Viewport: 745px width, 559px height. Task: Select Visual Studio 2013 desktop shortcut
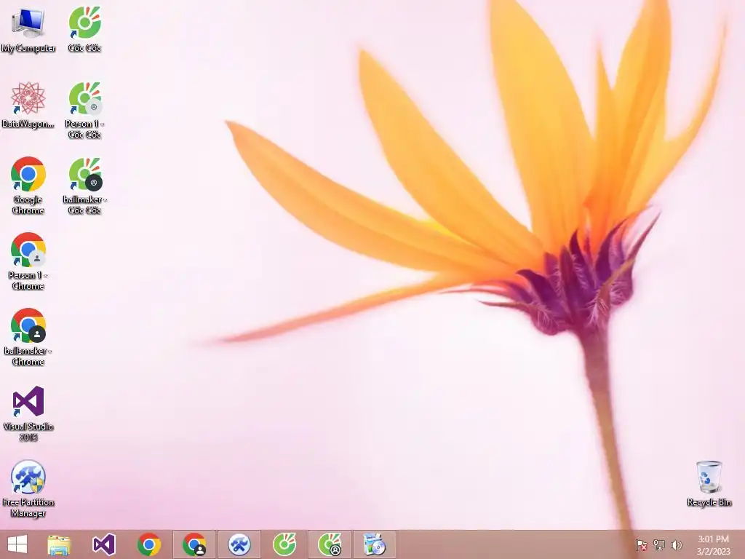click(28, 413)
